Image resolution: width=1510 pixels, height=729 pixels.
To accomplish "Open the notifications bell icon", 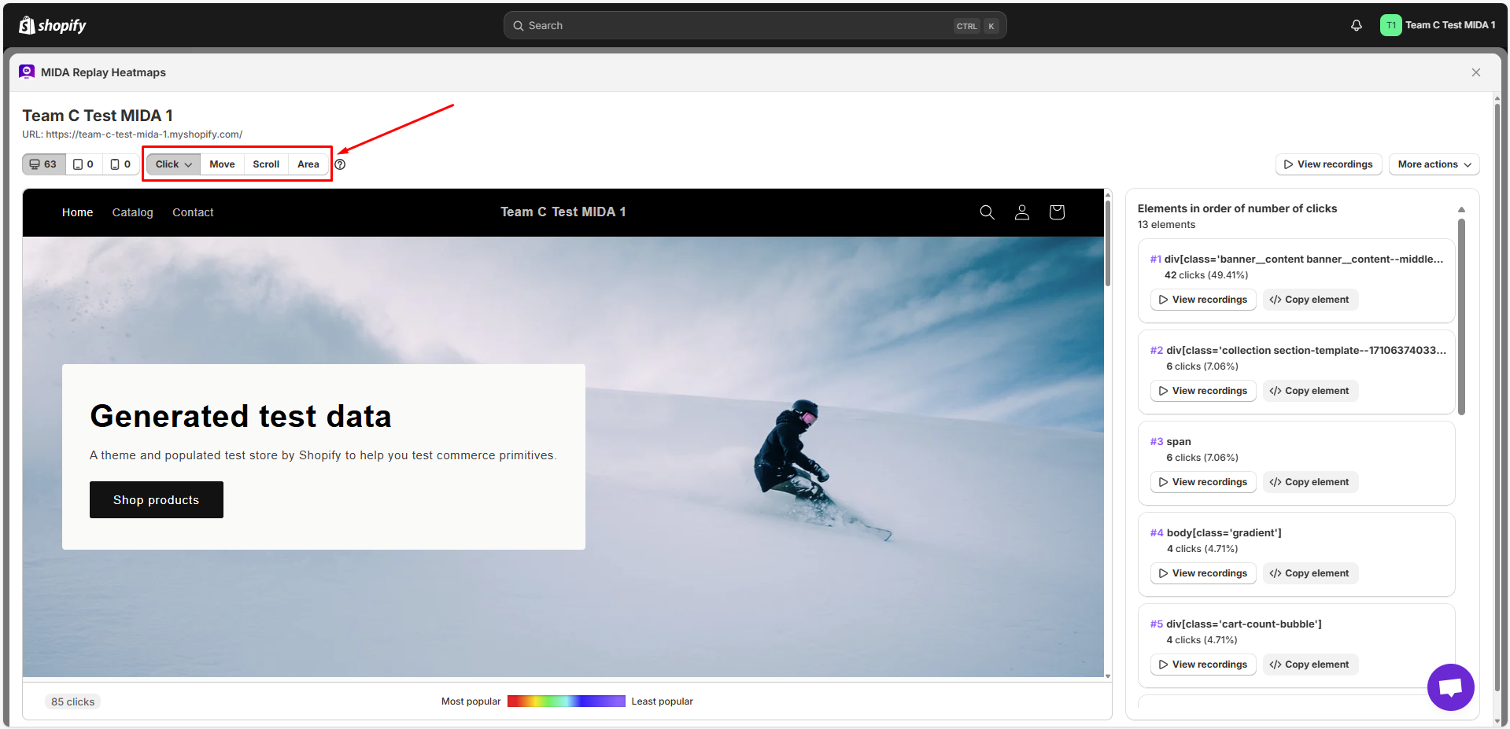I will coord(1356,25).
